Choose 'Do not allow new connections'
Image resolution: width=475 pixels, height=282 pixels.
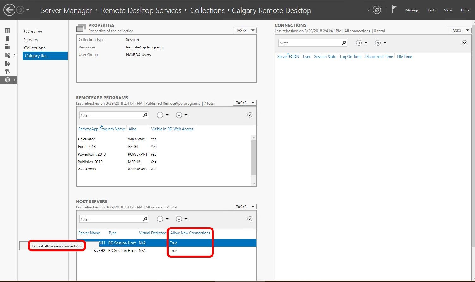(57, 246)
